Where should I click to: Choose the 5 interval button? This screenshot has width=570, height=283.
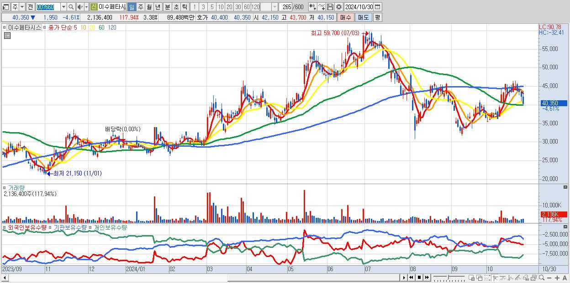pyautogui.click(x=212, y=7)
